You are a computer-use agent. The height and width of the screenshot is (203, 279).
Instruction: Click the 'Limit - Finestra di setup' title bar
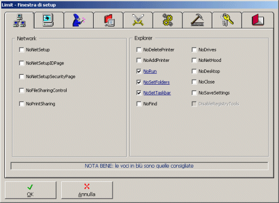(139, 5)
